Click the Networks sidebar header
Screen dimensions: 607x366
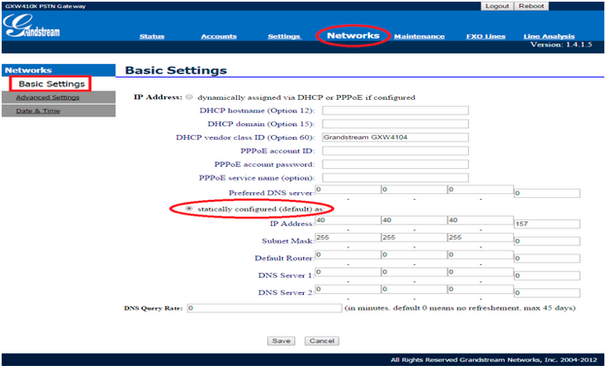click(x=58, y=70)
